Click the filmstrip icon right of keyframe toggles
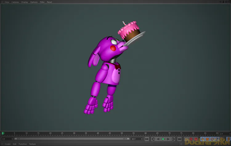This screenshot has height=146, width=231. [229, 139]
